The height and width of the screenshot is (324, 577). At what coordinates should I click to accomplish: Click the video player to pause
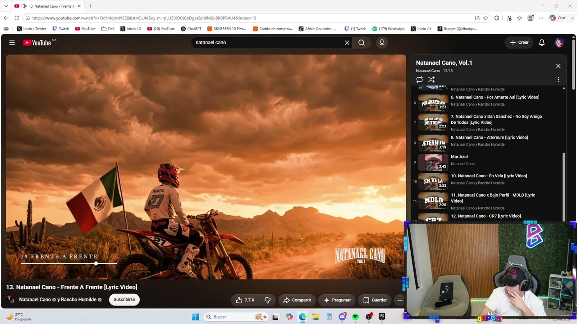pos(206,167)
